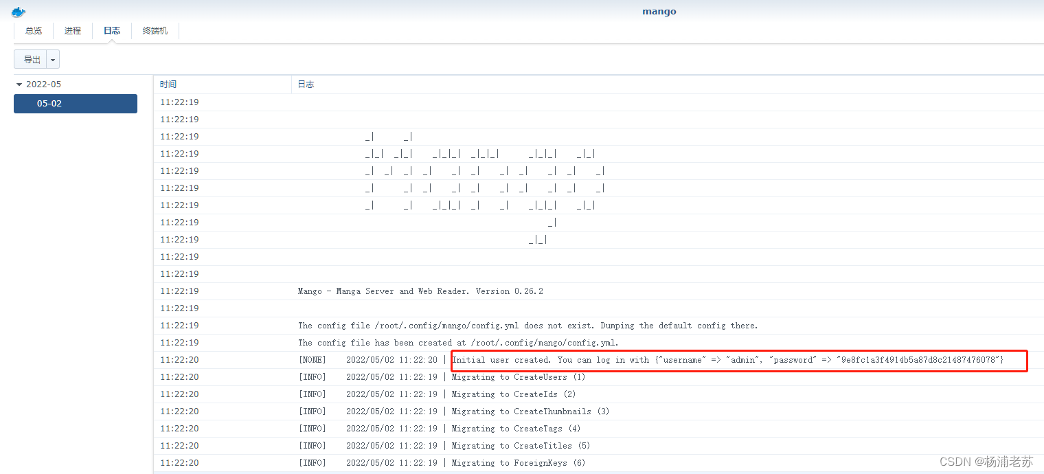This screenshot has height=474, width=1044.
Task: Select the Migrating to CreateThumbnails (3) row
Action: 599,411
